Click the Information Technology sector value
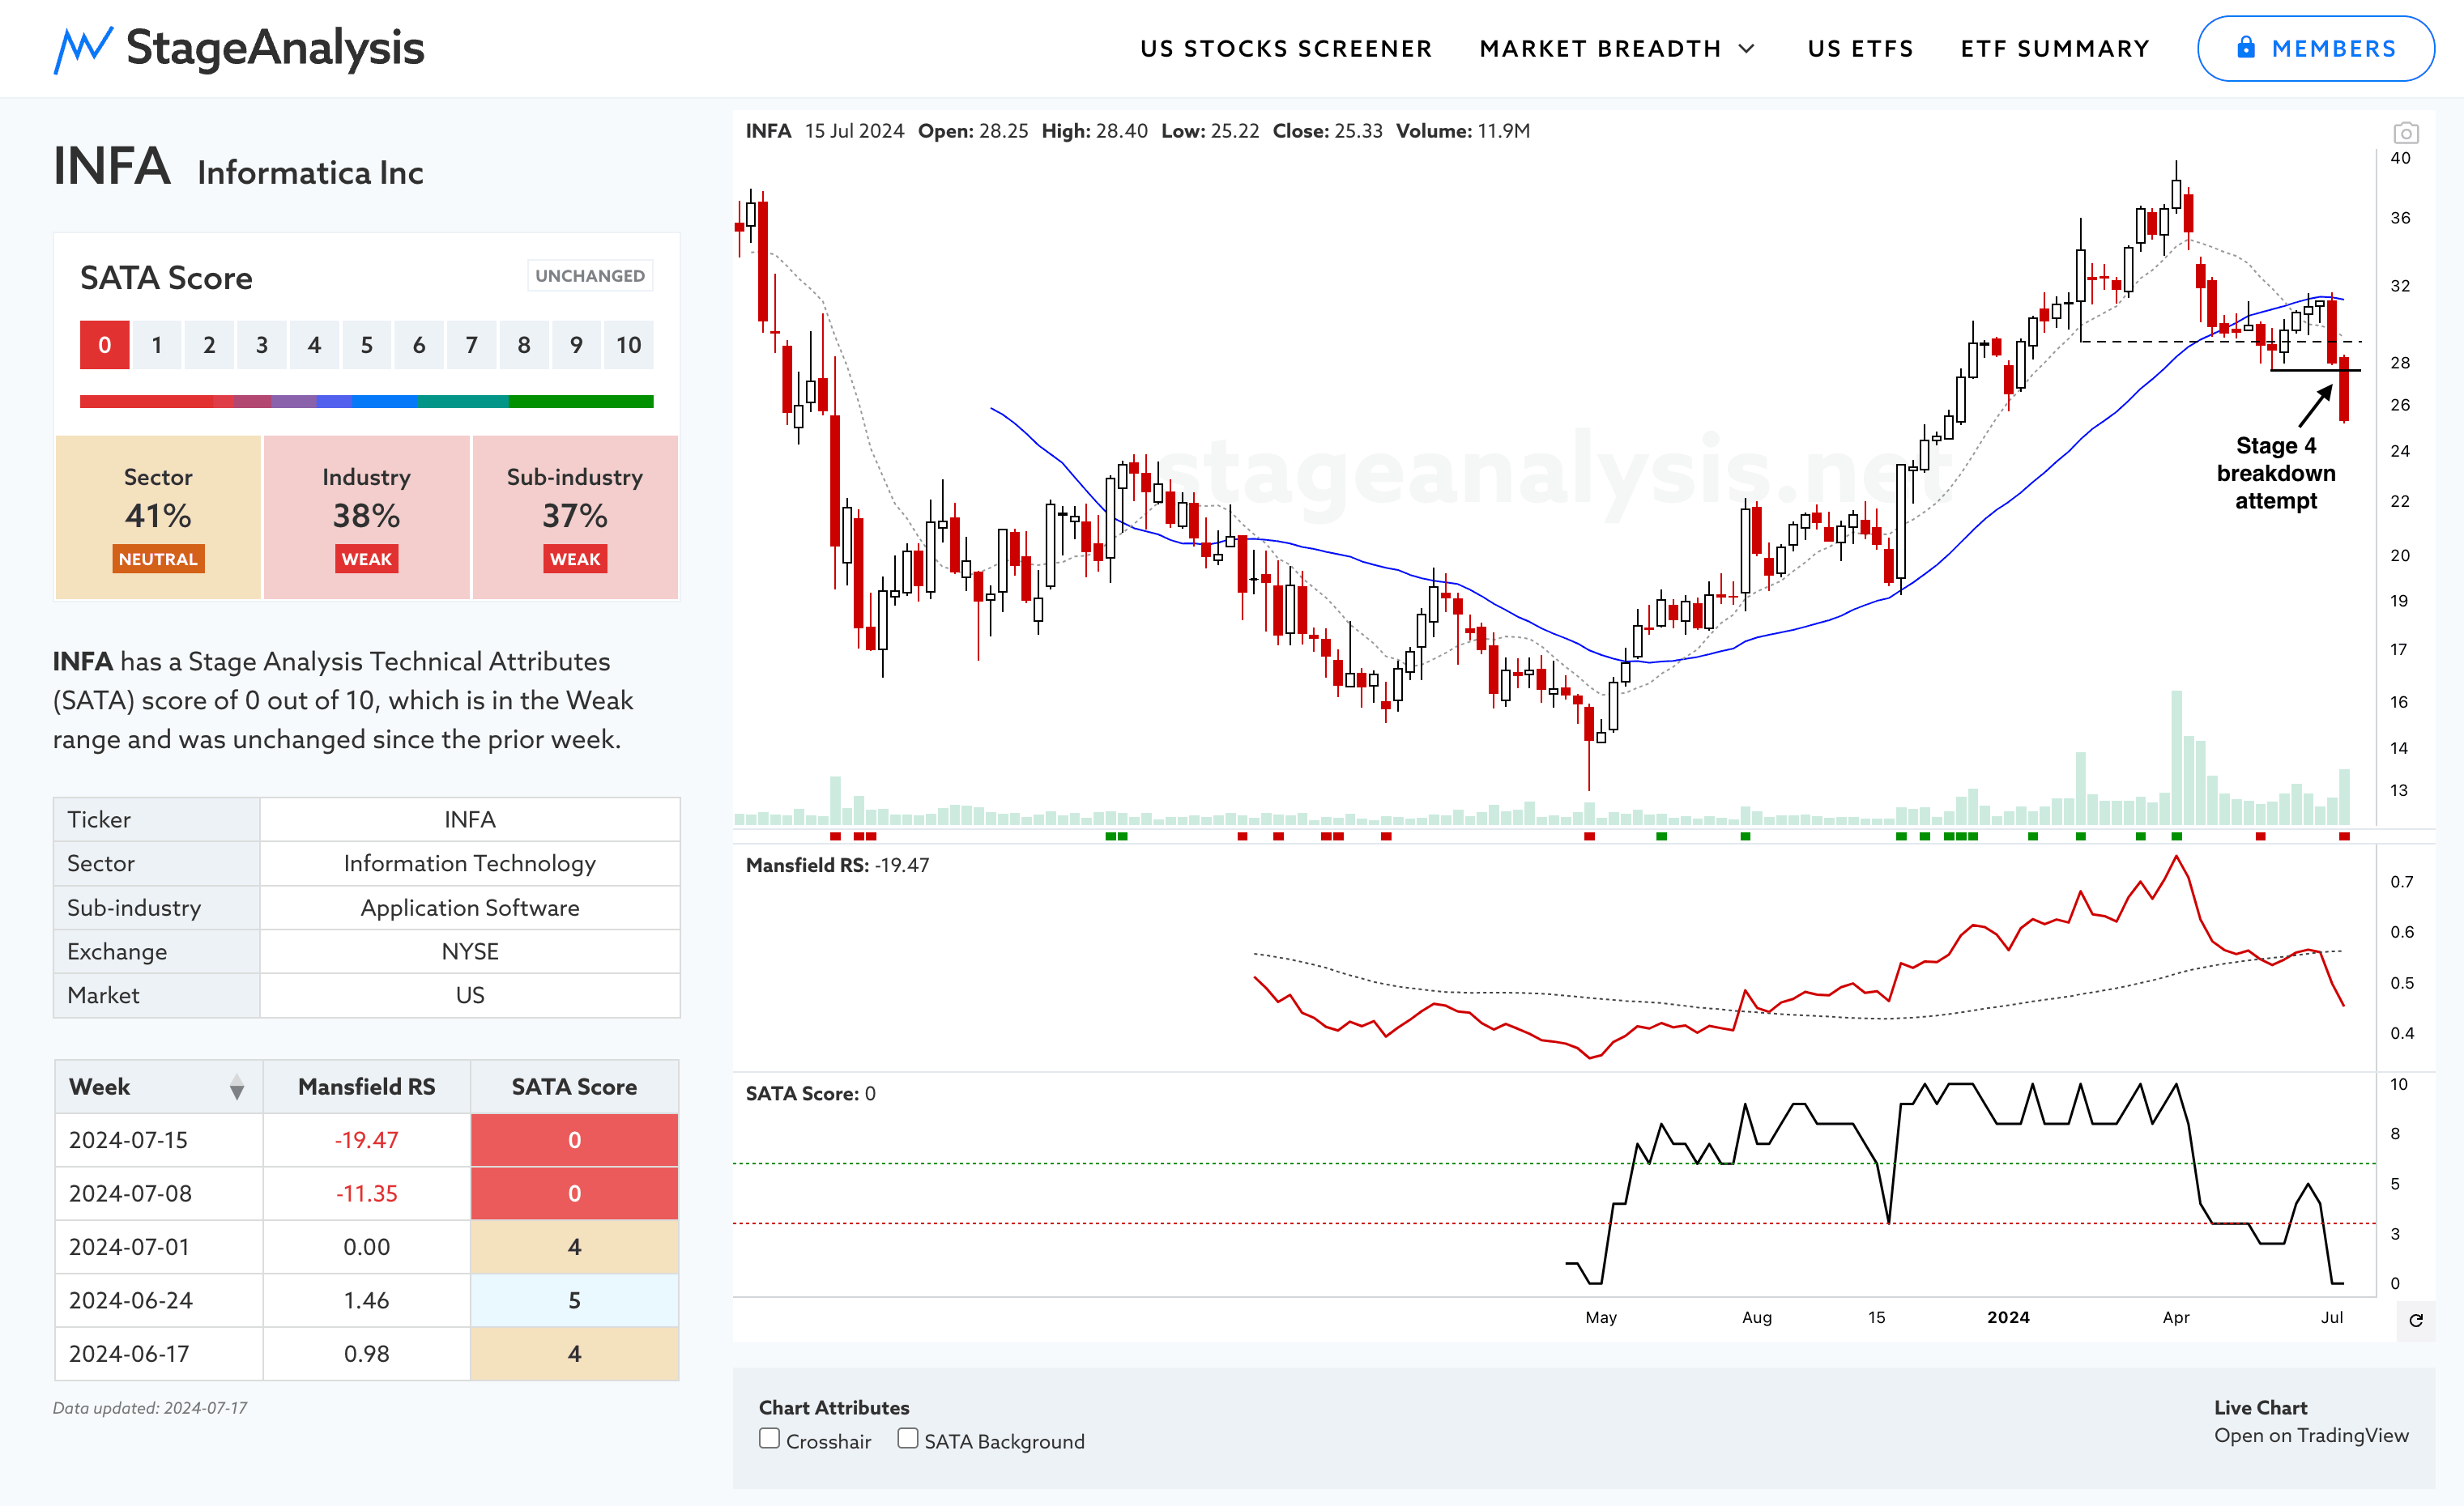 coord(470,863)
